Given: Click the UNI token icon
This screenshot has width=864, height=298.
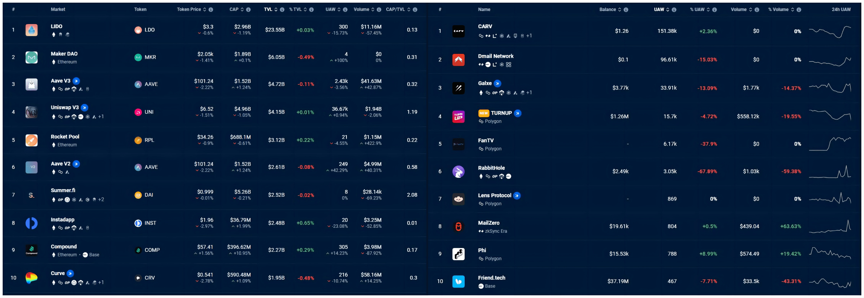Looking at the screenshot, I should 138,112.
